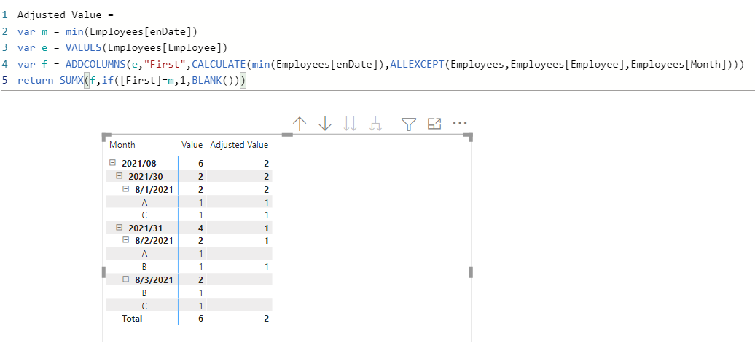The image size is (755, 342).
Task: Sort by the Value column header
Action: pos(192,145)
